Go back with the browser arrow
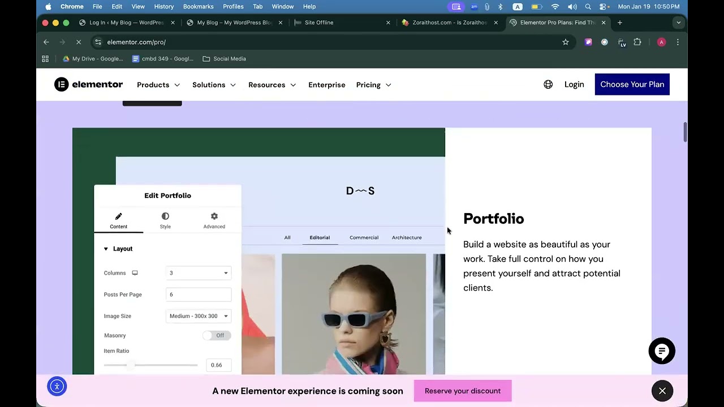724x407 pixels. [x=46, y=42]
